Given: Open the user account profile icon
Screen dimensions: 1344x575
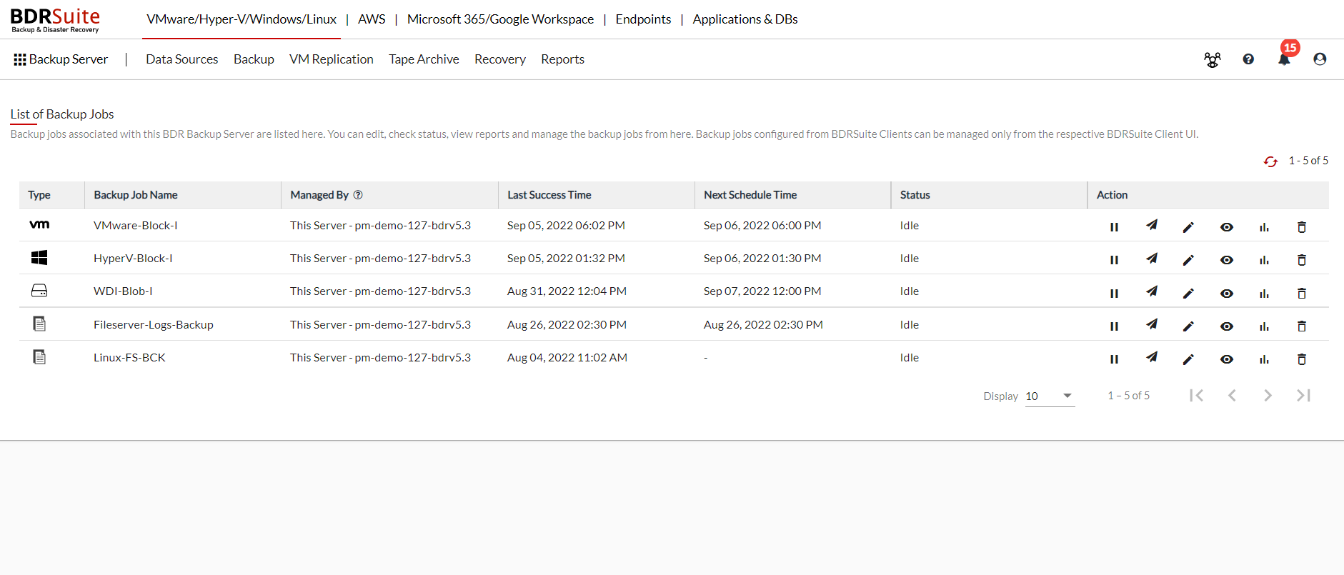Looking at the screenshot, I should click(1320, 59).
